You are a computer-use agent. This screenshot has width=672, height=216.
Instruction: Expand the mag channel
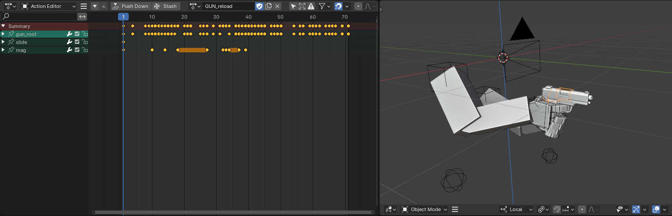pos(3,50)
